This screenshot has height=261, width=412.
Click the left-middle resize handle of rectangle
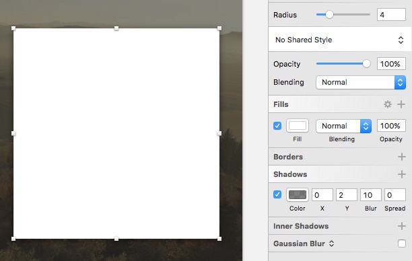coord(13,133)
